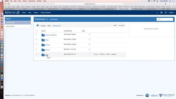
Task: Delete the hovered folder
Action: point(114,54)
